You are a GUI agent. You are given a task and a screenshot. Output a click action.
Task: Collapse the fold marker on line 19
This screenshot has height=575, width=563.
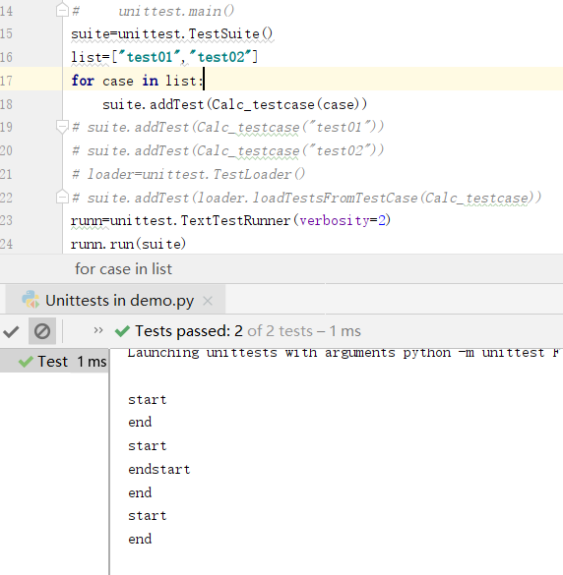coord(62,127)
